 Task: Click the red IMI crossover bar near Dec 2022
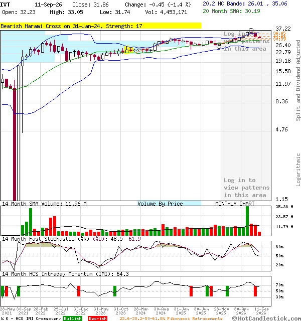pyautogui.click(x=79, y=291)
